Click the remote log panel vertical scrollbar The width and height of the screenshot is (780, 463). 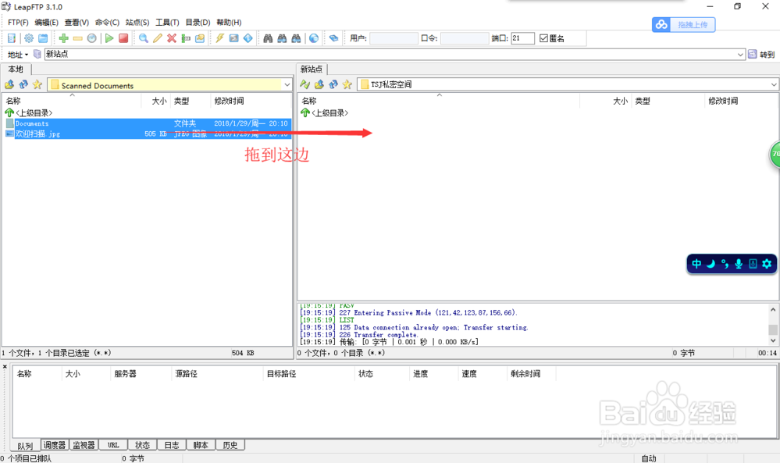[773, 323]
